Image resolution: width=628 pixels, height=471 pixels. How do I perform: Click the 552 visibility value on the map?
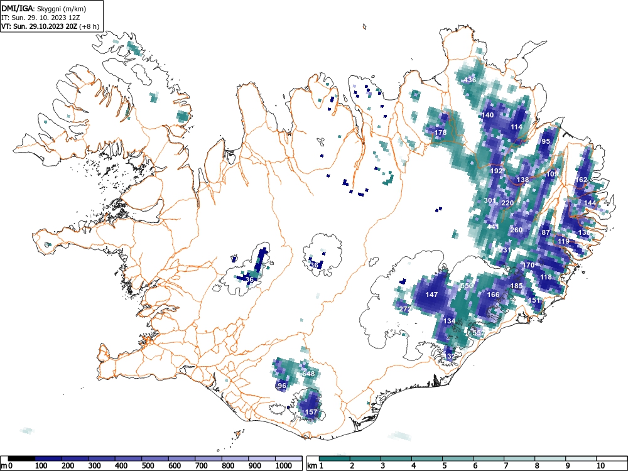[478, 333]
